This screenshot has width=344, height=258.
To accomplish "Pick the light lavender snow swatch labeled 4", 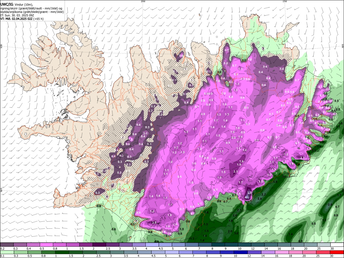I will (152, 245).
